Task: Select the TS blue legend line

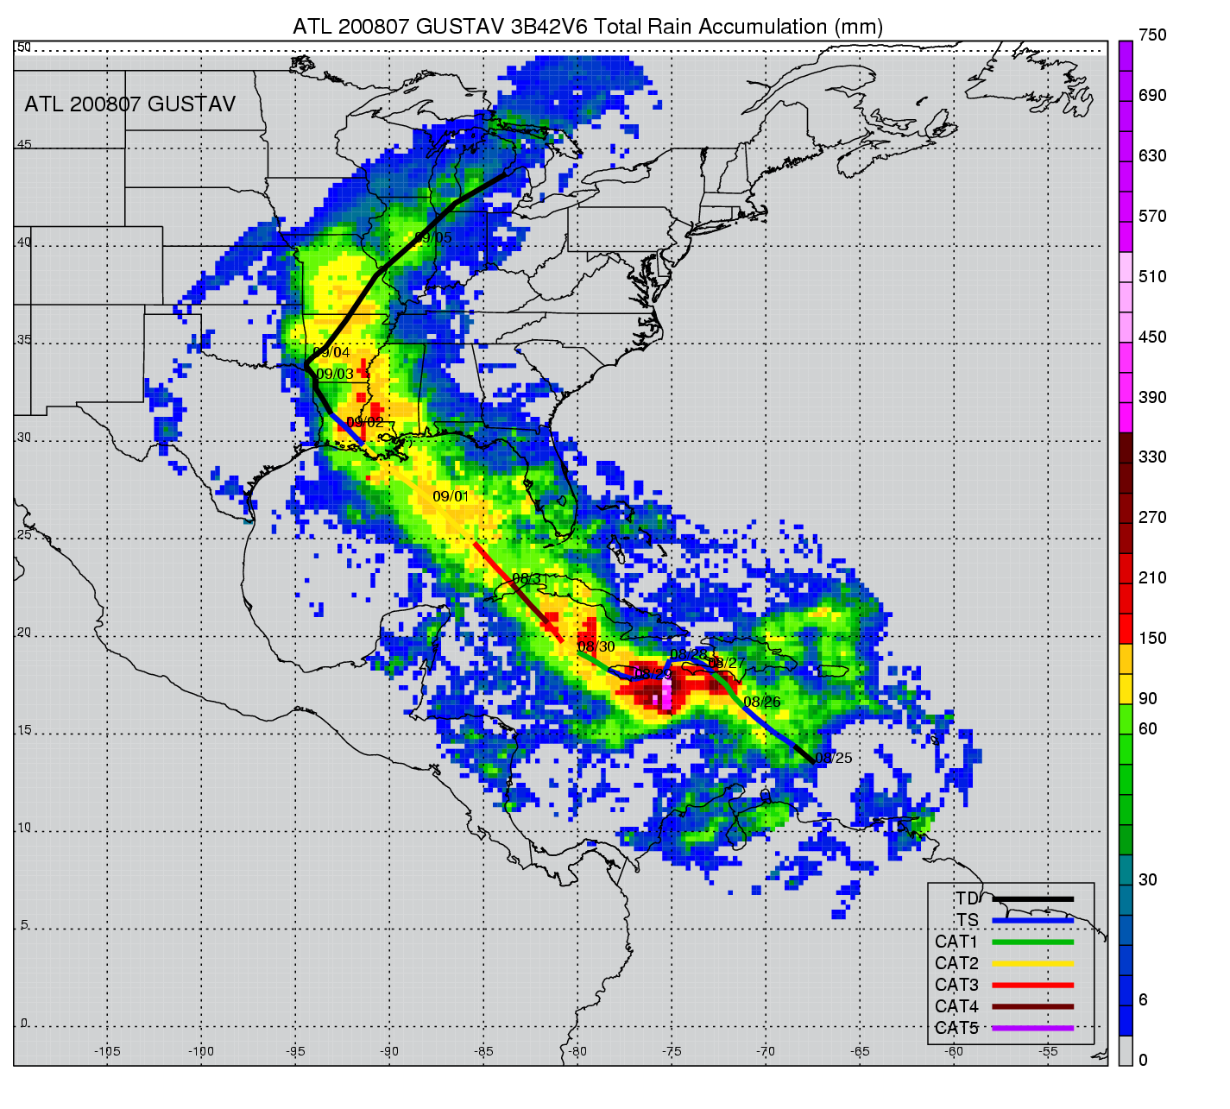Action: point(1032,921)
